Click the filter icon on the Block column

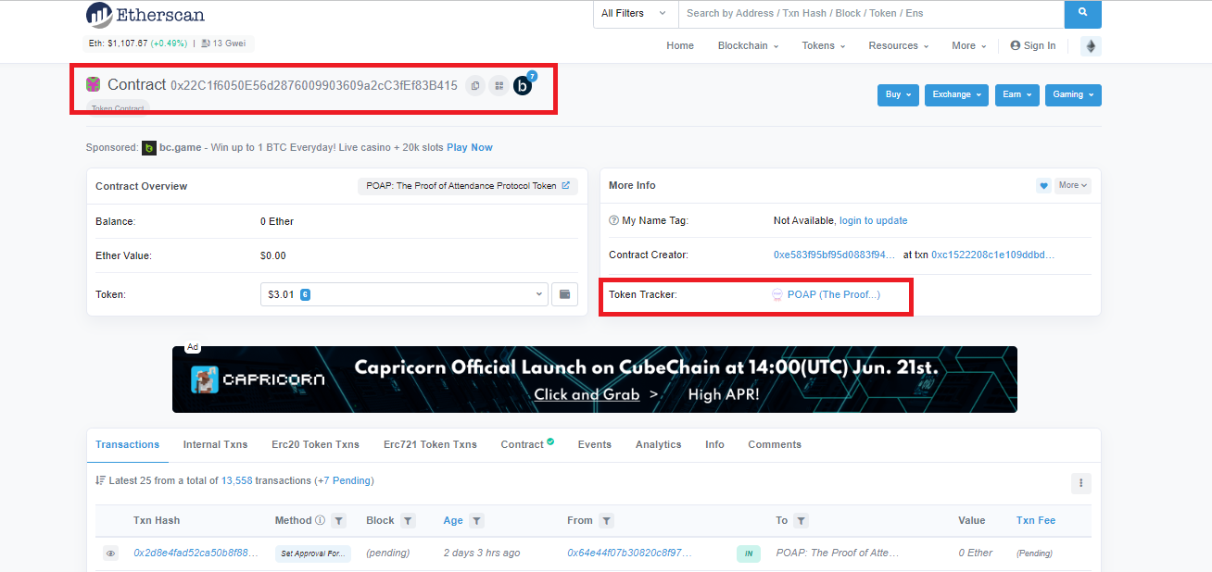tap(409, 521)
